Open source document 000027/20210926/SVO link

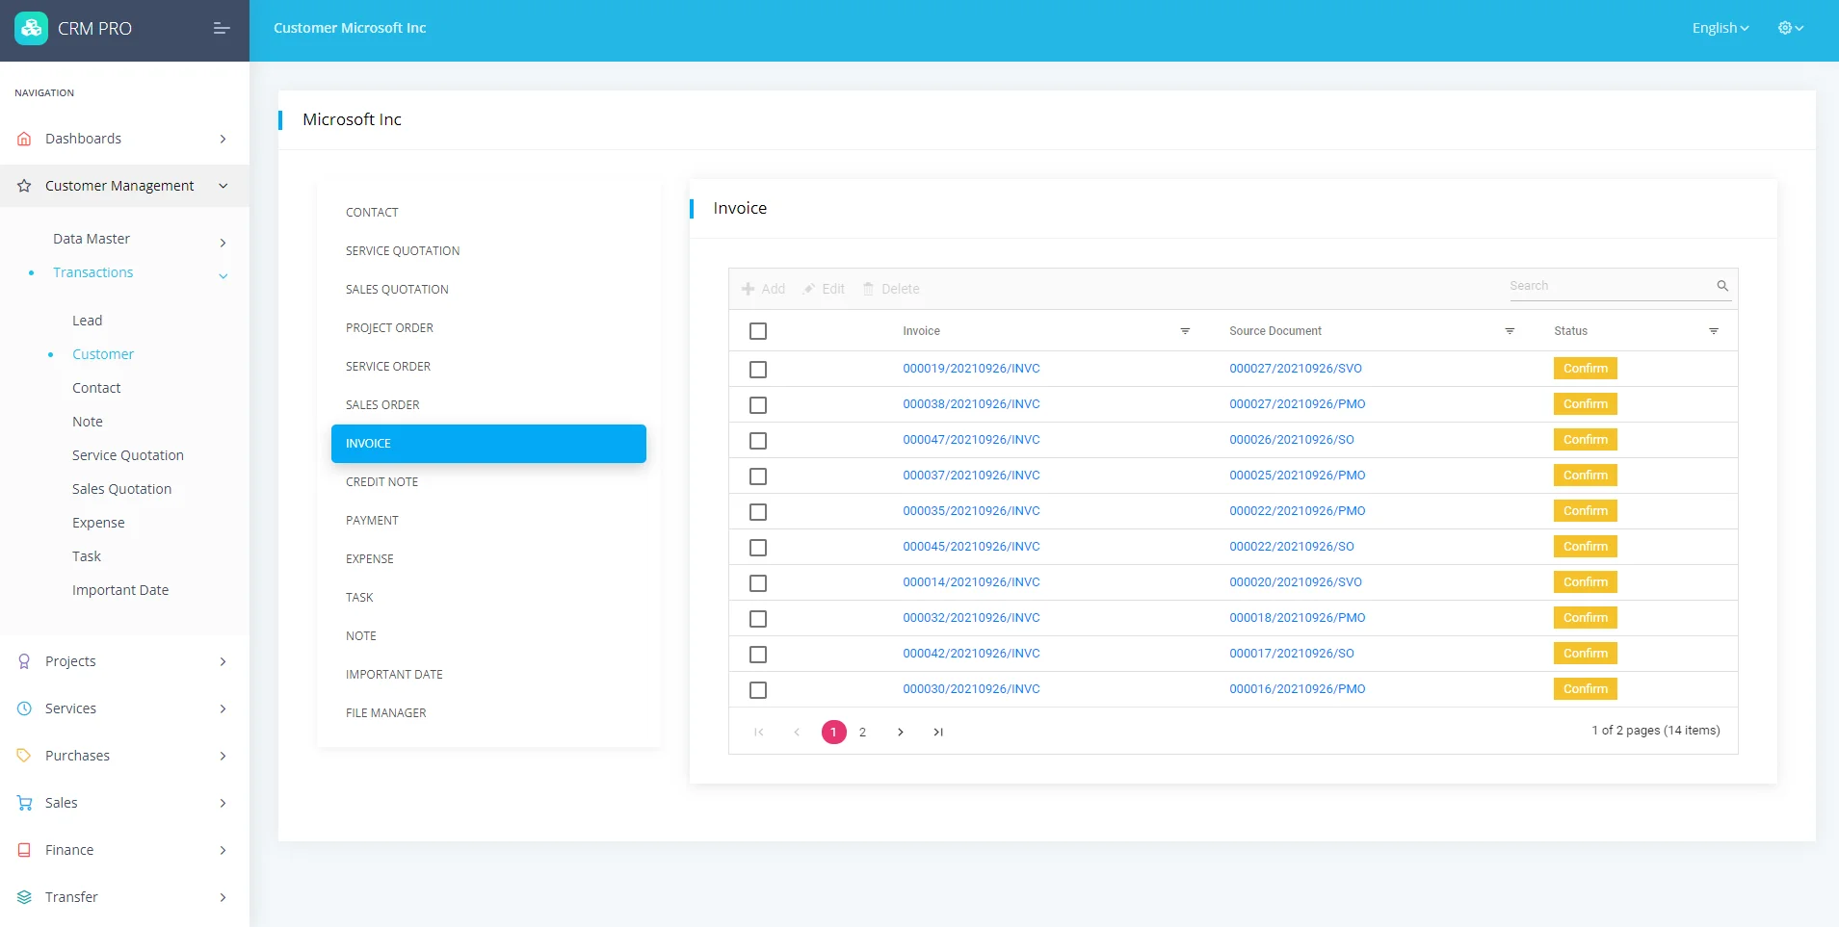click(x=1296, y=368)
